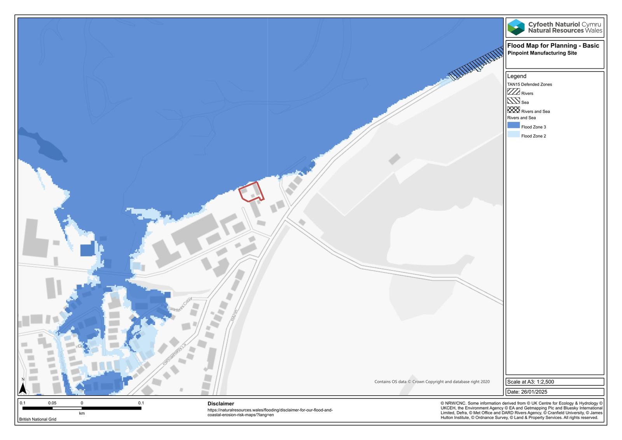Click the Legend panel heading

click(517, 76)
